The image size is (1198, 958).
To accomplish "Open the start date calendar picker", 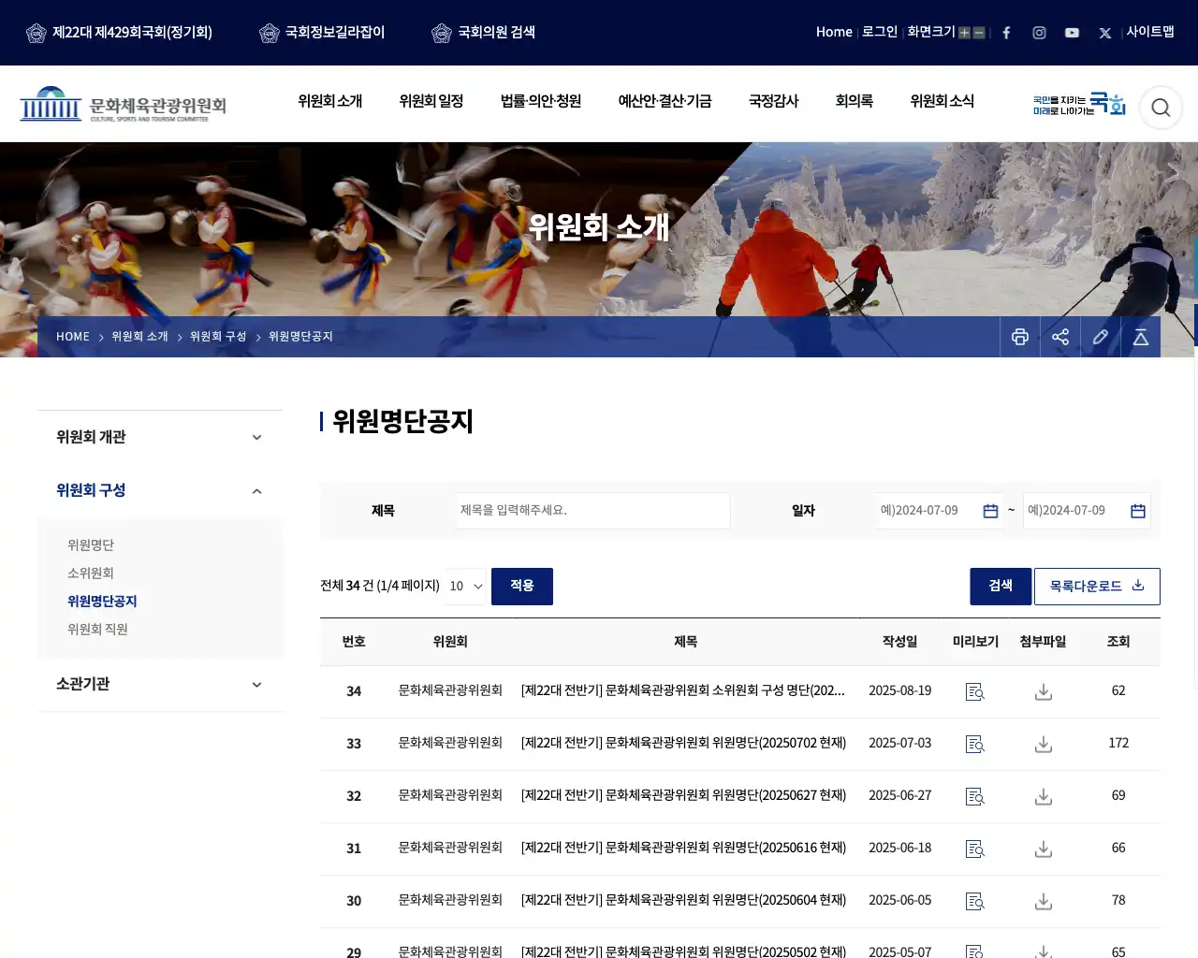I will 990,511.
